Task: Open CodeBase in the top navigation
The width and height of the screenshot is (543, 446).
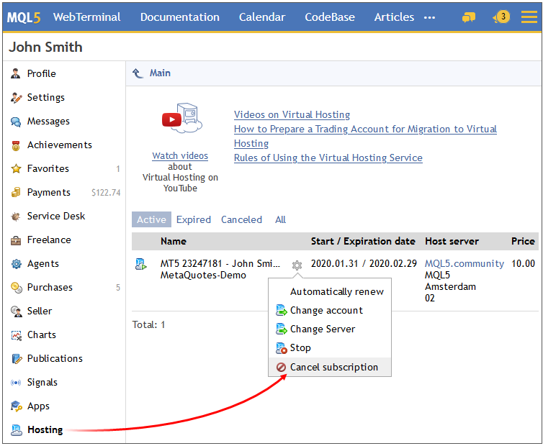Action: coord(330,17)
